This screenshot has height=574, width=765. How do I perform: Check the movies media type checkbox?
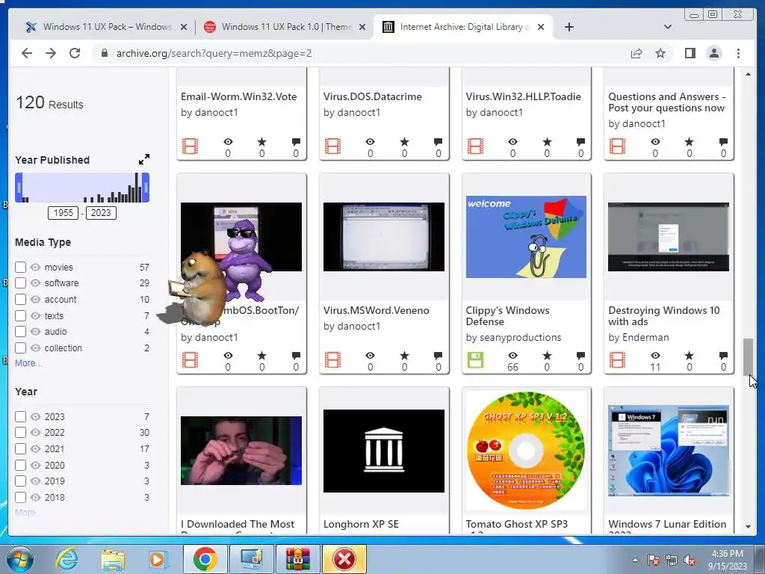[20, 267]
